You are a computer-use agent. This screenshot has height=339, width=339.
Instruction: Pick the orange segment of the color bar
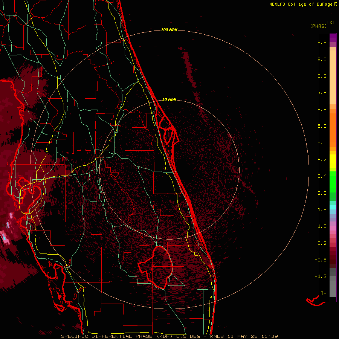333,130
